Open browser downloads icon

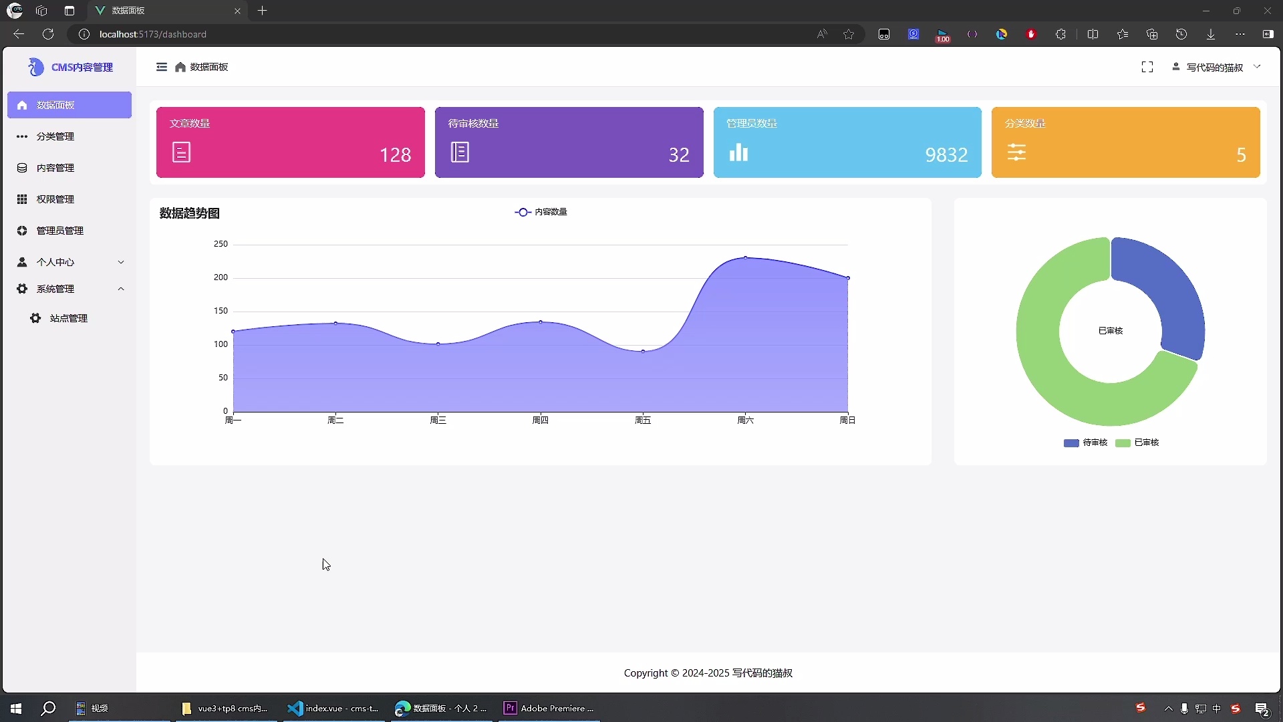[x=1211, y=34]
